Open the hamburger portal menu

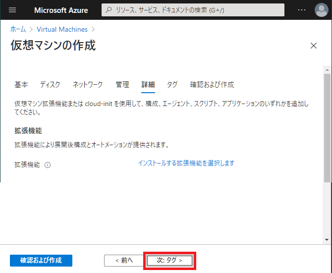pos(13,10)
